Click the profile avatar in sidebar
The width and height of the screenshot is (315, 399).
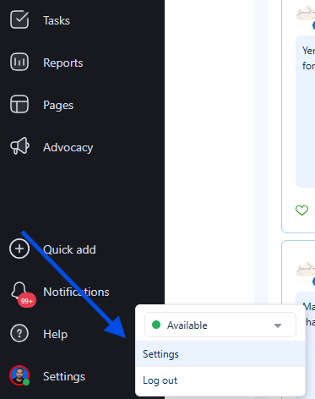(19, 375)
